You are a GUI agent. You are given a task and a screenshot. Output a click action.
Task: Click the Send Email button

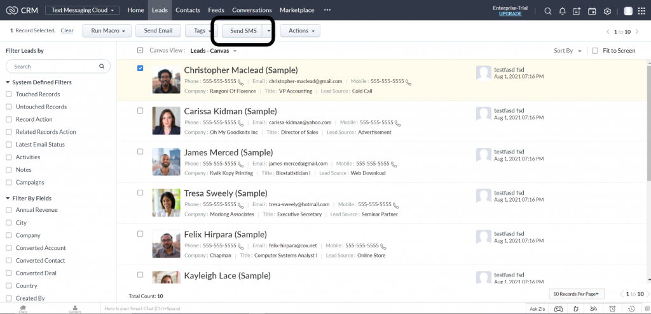pyautogui.click(x=158, y=30)
